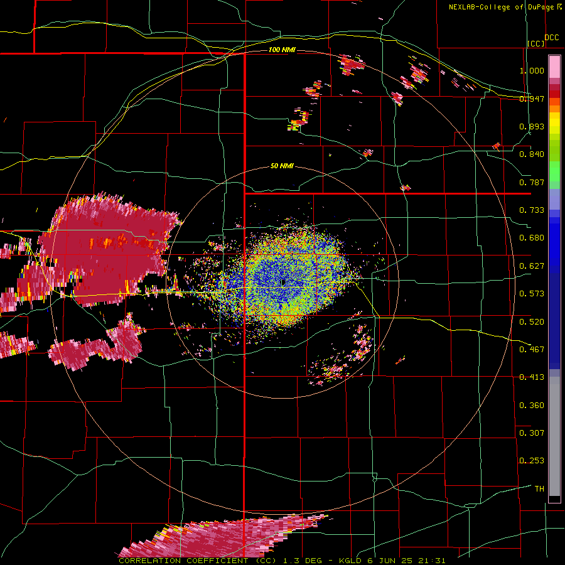Click the 0.733 scale value

click(532, 210)
